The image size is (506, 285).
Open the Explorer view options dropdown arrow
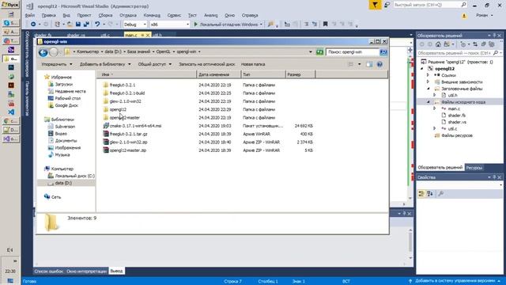[359, 64]
